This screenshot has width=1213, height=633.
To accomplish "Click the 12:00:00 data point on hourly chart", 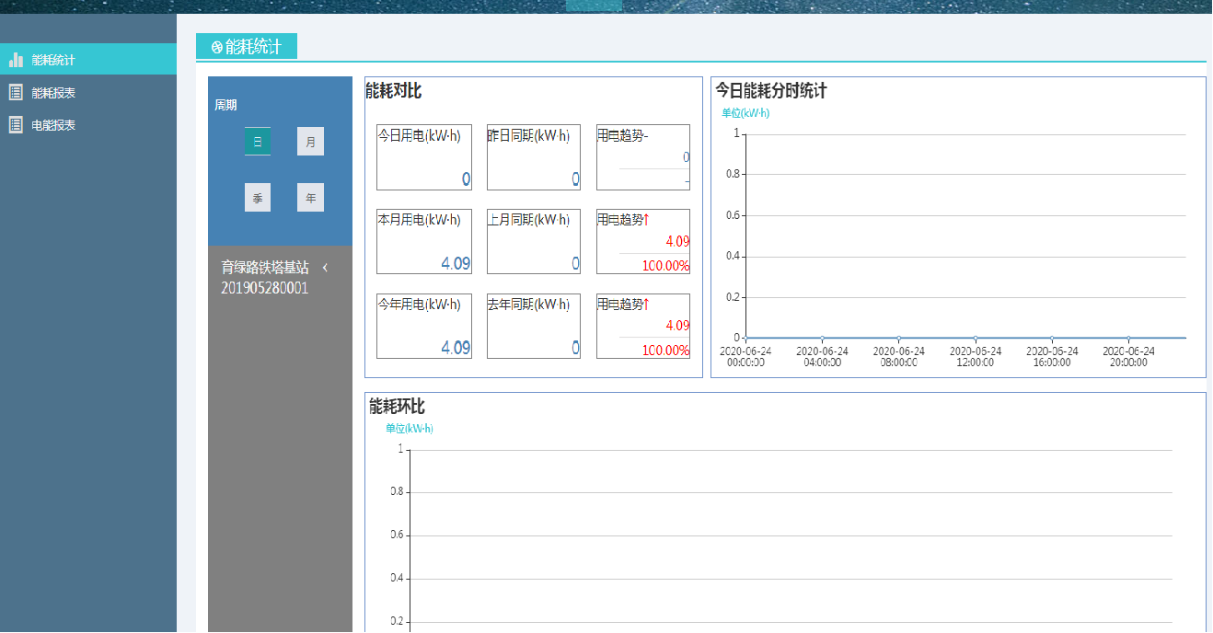I will tap(976, 338).
